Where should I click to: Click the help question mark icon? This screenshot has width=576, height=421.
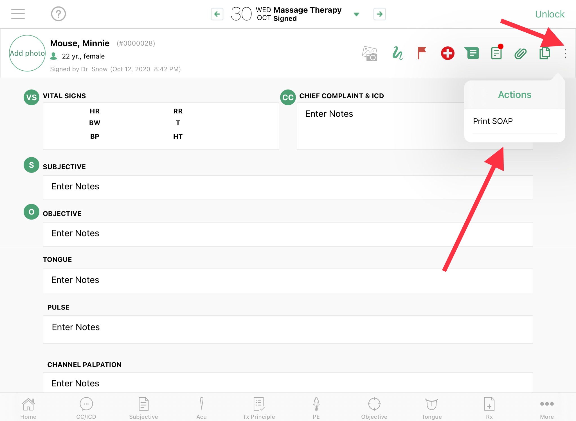click(x=58, y=14)
